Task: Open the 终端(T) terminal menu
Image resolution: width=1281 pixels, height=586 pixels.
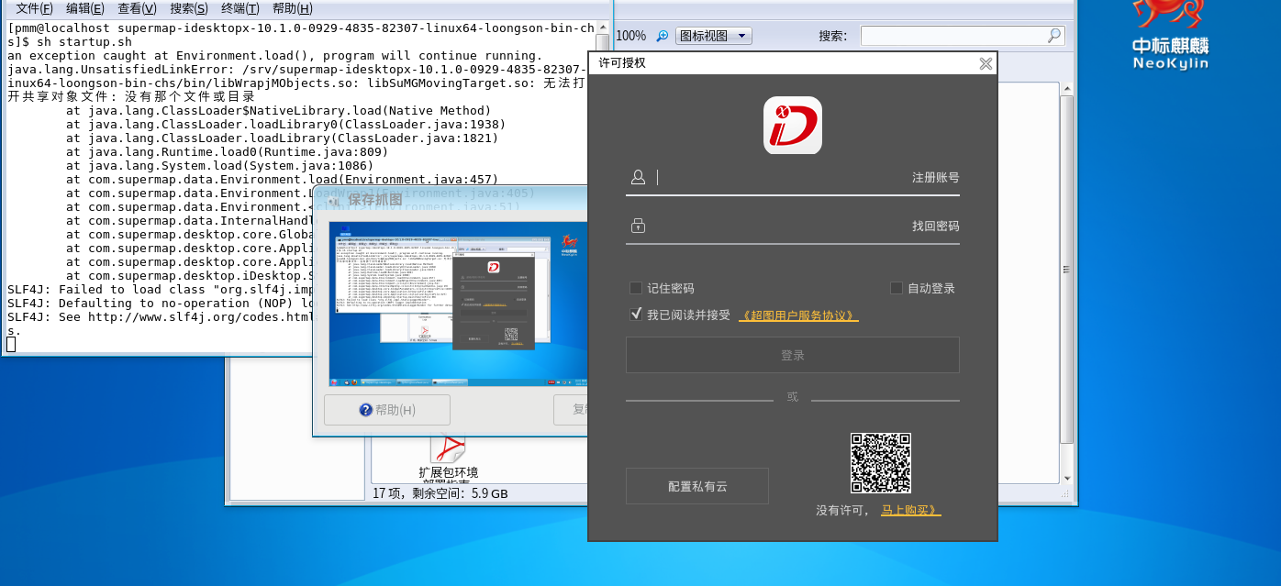Action: click(x=240, y=8)
